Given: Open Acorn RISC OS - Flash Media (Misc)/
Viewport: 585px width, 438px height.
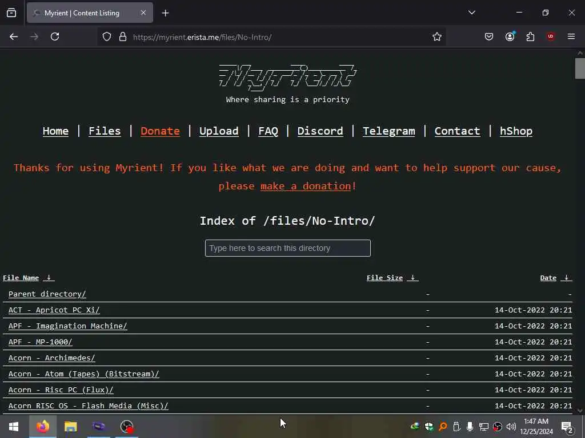Looking at the screenshot, I should pyautogui.click(x=89, y=406).
